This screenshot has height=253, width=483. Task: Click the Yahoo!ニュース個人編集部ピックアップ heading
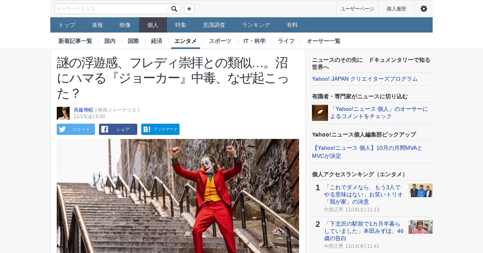tap(364, 135)
